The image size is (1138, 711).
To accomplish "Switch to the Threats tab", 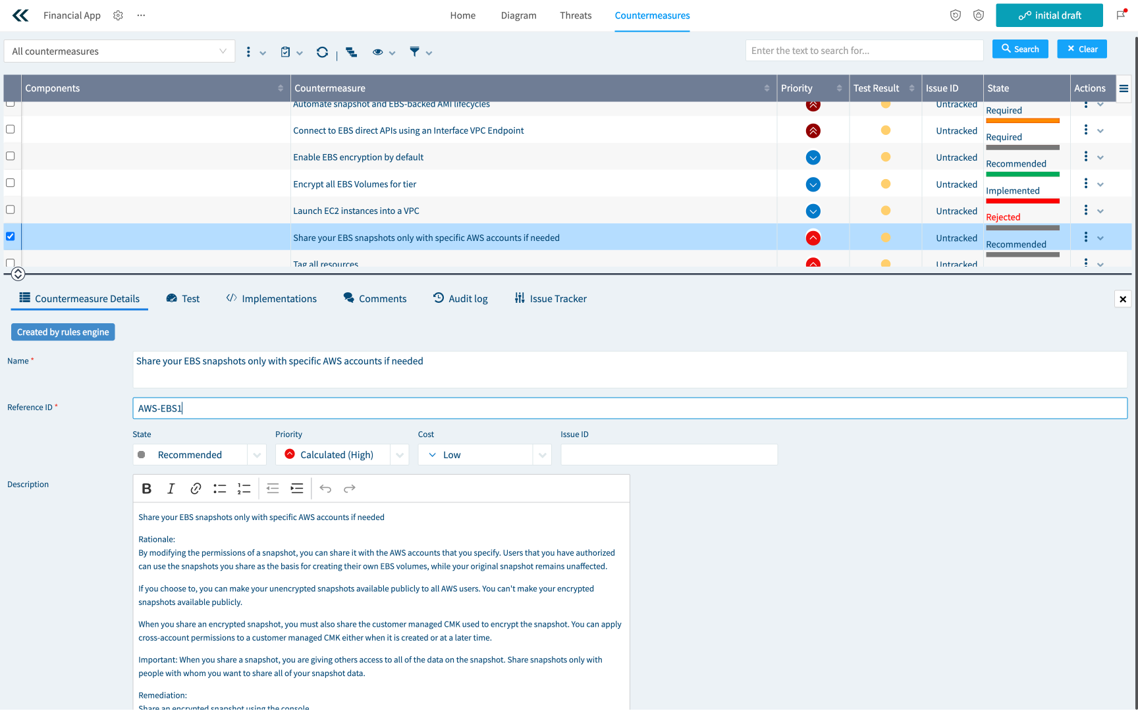I will [575, 15].
